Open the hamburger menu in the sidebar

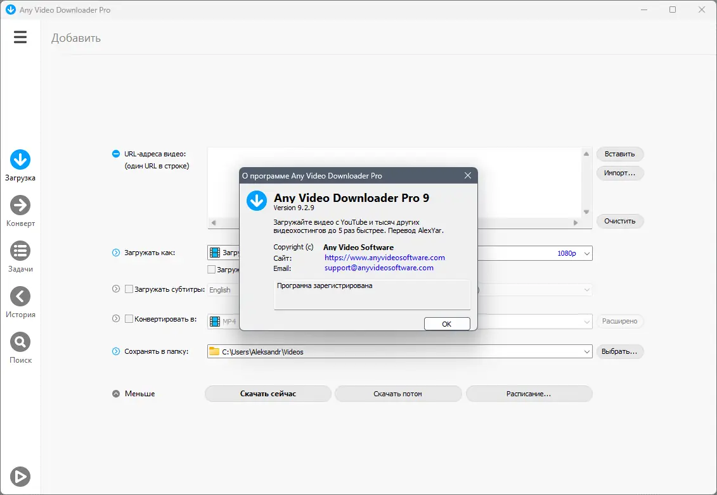click(20, 37)
